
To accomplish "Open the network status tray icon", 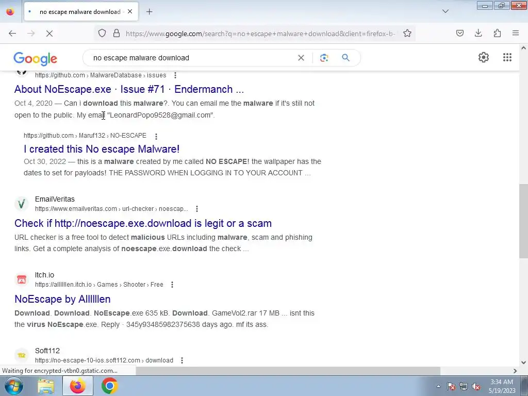I will (464, 386).
